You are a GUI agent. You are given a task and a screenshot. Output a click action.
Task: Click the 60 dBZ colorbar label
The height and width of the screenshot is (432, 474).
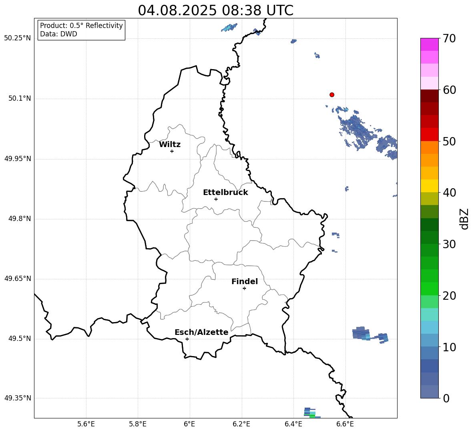coord(449,90)
